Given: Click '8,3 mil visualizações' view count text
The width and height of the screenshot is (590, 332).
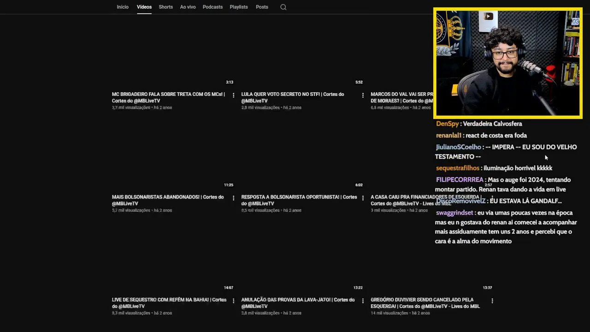Looking at the screenshot, I should coord(131,313).
